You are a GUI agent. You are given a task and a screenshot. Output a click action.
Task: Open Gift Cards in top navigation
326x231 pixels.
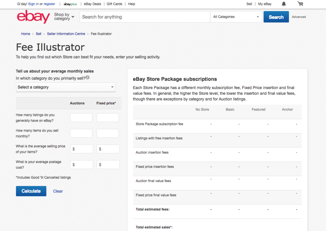click(114, 4)
